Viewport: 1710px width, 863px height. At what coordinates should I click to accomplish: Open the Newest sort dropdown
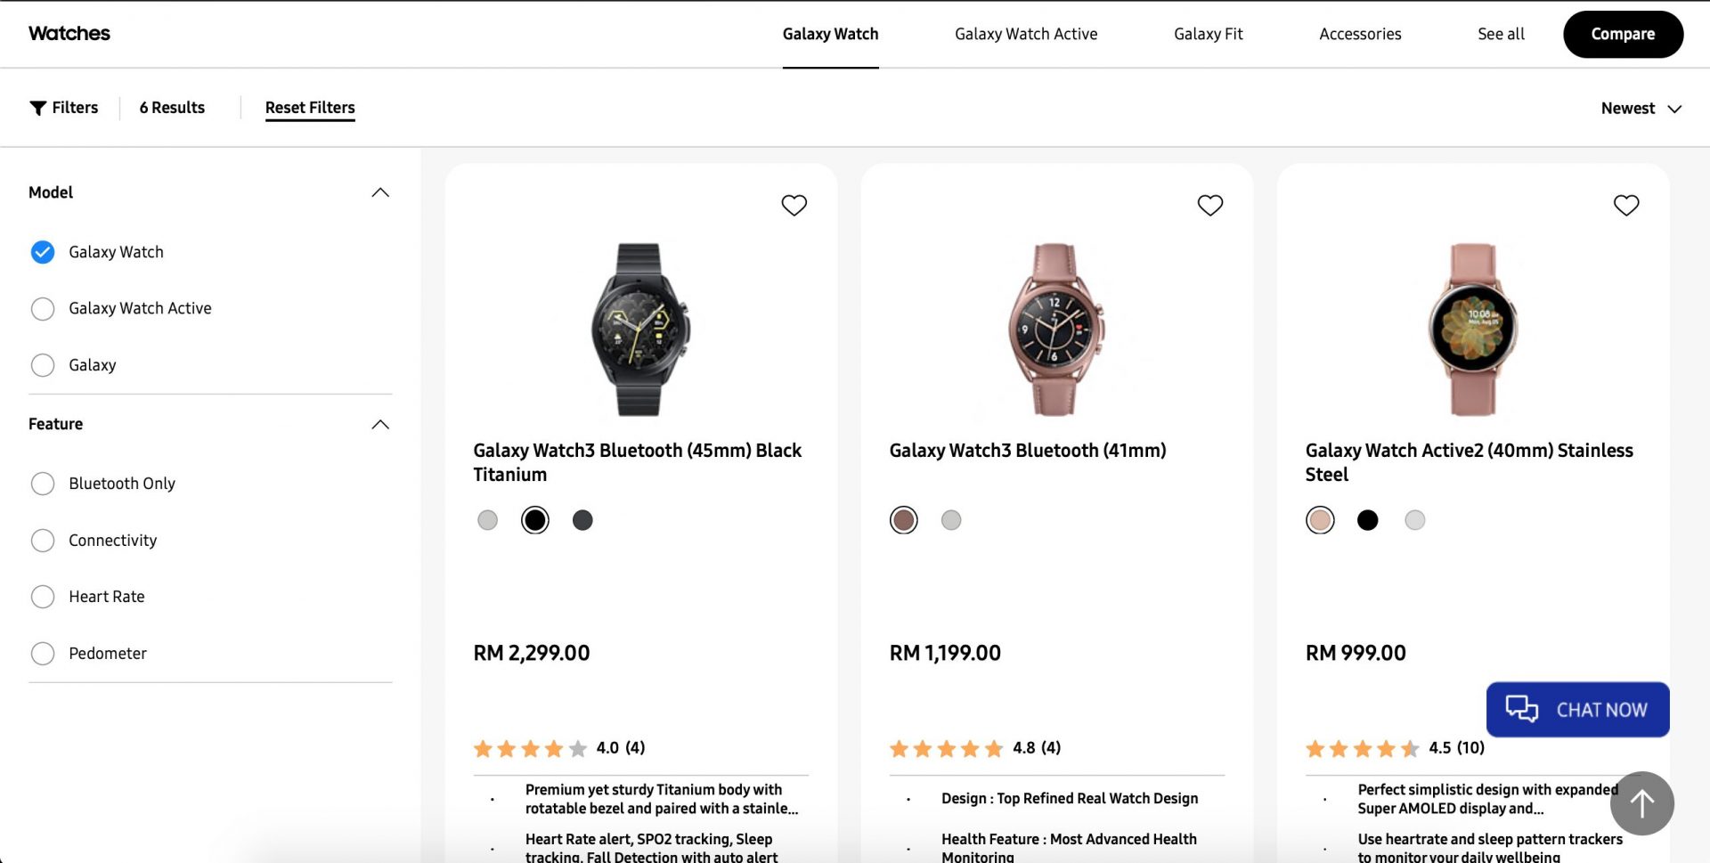tap(1641, 108)
